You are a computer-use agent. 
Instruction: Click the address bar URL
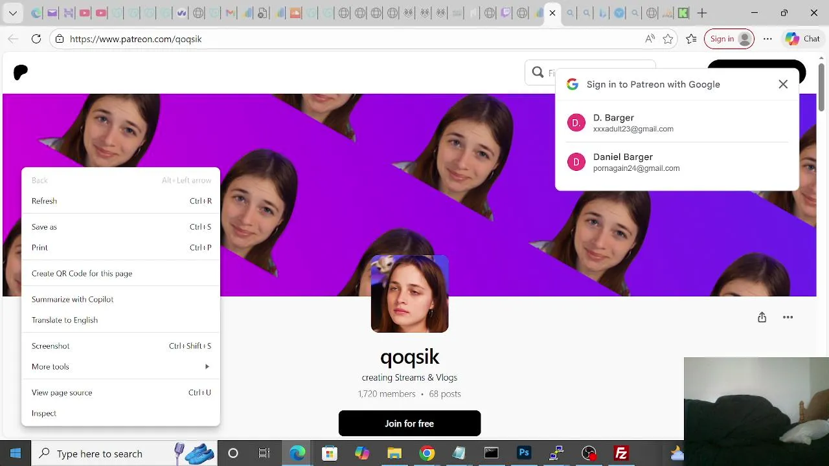click(x=136, y=39)
